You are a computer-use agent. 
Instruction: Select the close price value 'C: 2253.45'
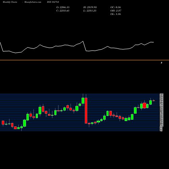63,10
